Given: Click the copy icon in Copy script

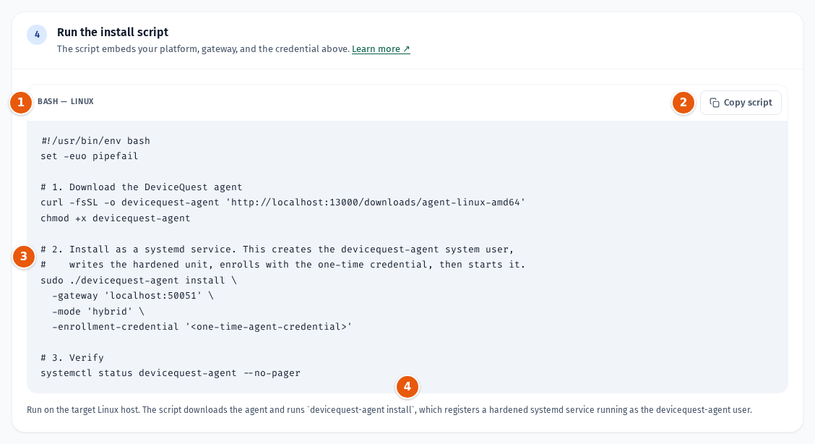Looking at the screenshot, I should click(x=715, y=103).
